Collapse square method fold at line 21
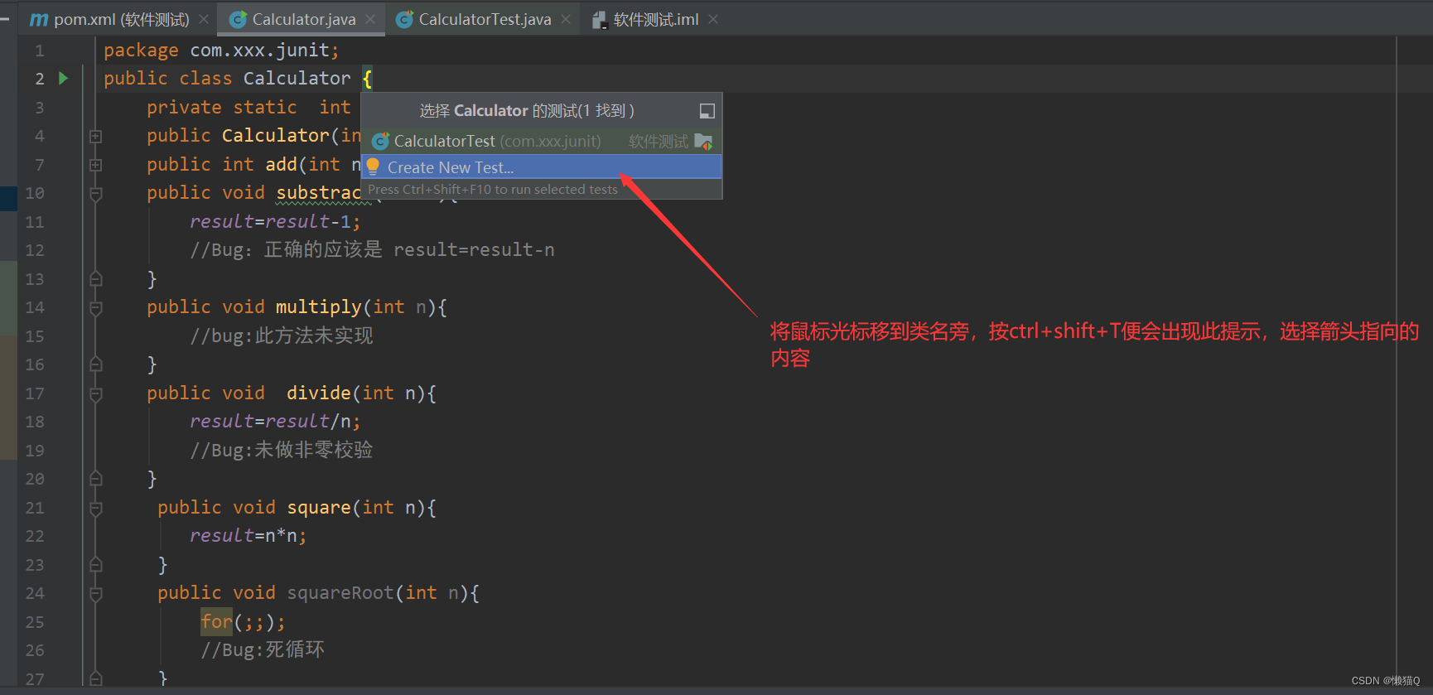 pyautogui.click(x=96, y=509)
